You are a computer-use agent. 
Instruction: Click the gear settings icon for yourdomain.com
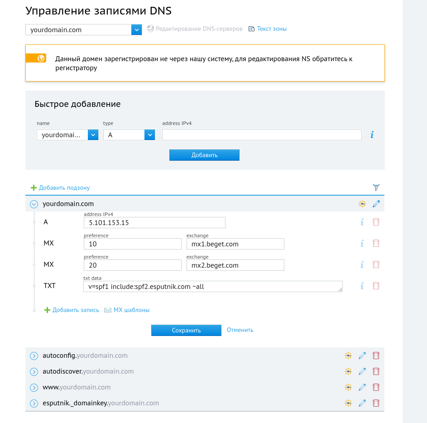click(362, 204)
